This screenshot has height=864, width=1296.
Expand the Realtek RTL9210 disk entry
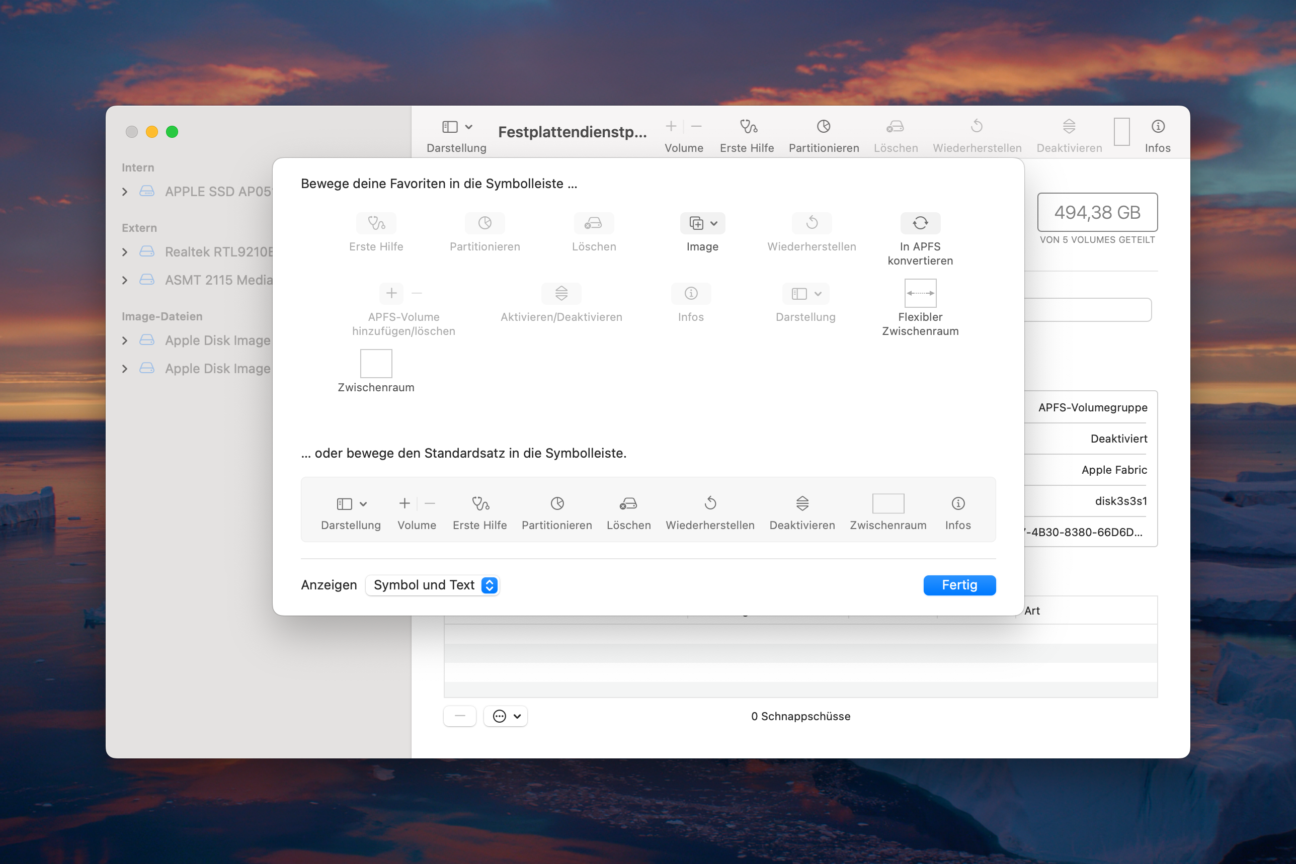[125, 252]
